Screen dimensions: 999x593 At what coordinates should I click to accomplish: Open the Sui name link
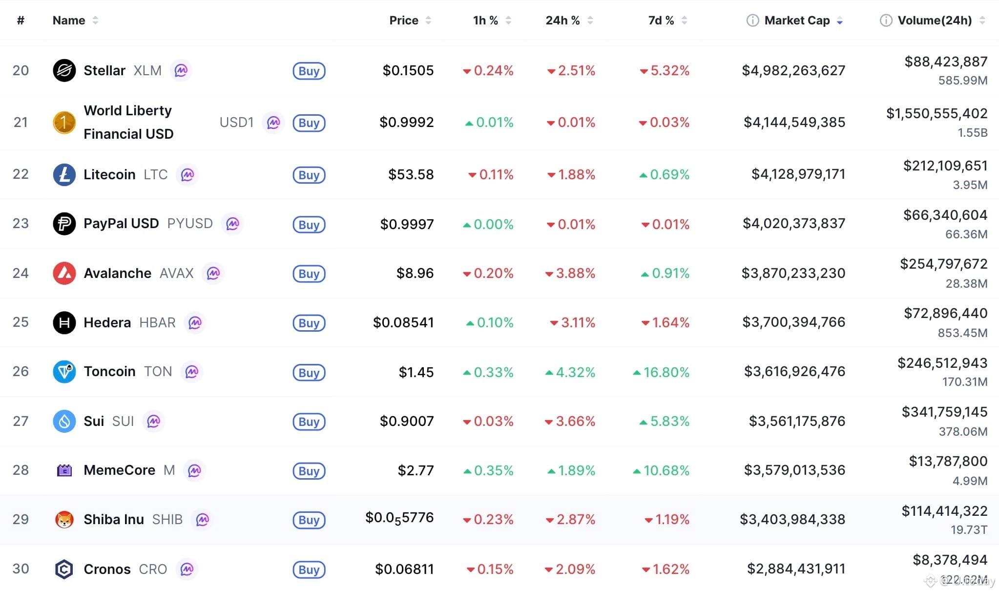click(x=94, y=421)
